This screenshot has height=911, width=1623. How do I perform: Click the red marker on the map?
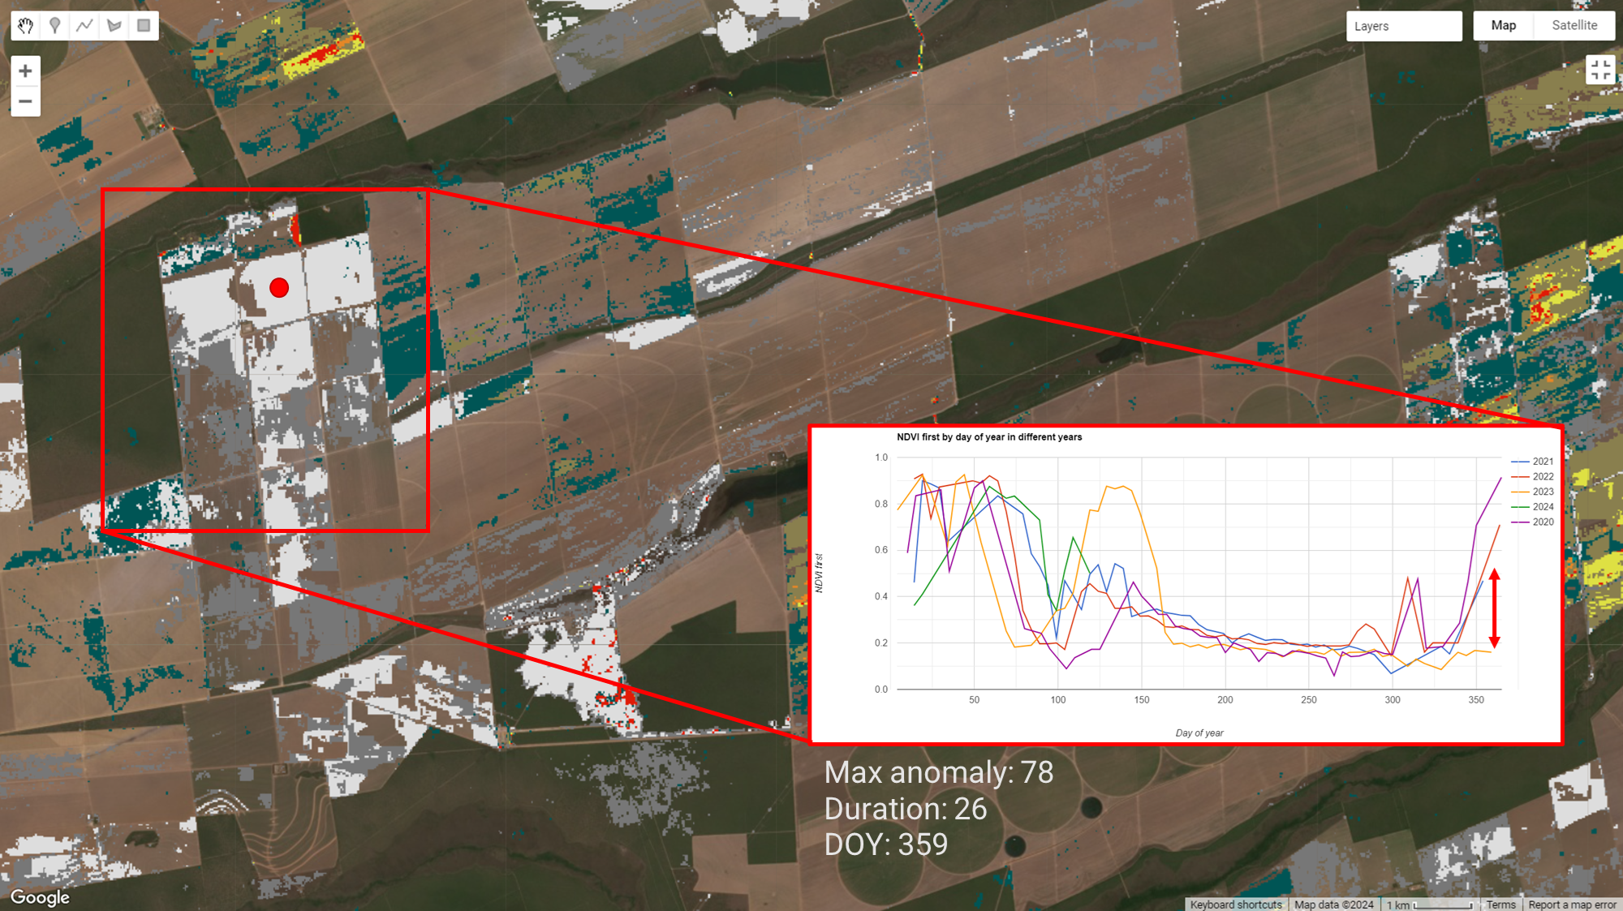pos(279,286)
